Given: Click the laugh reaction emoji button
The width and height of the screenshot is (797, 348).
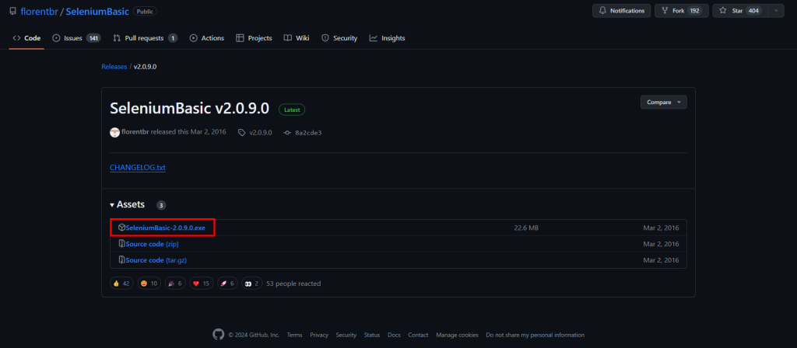Looking at the screenshot, I should (145, 284).
